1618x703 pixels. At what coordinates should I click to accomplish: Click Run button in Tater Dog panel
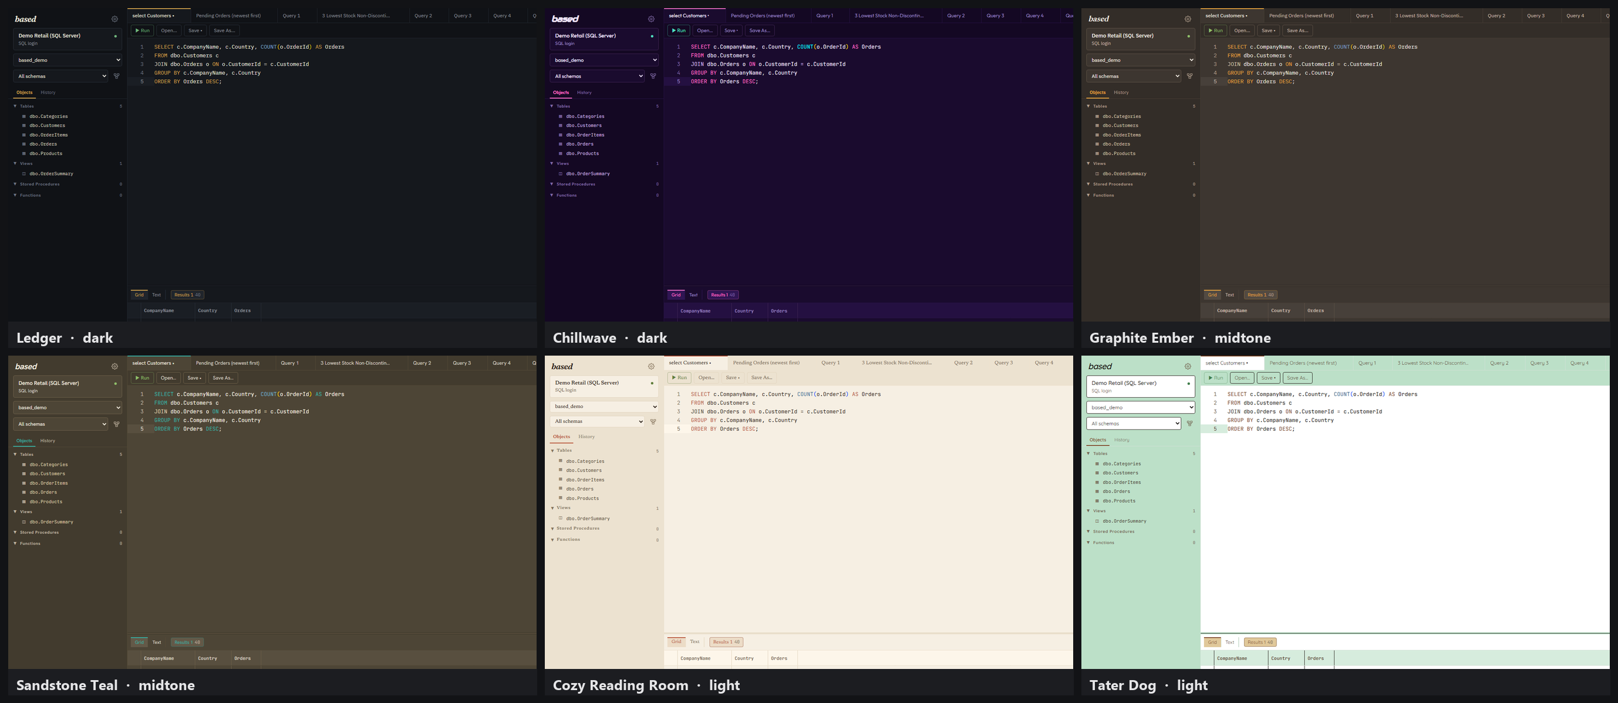pos(1215,378)
